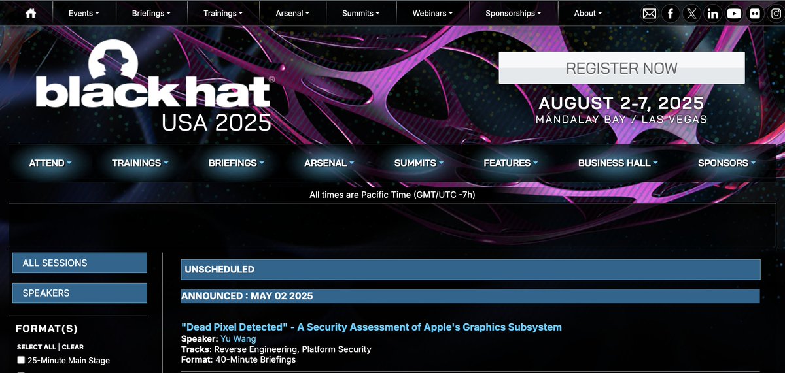Click the Black Hat USA 2025 logo
Viewport: 785px width, 373px height.
(x=155, y=87)
